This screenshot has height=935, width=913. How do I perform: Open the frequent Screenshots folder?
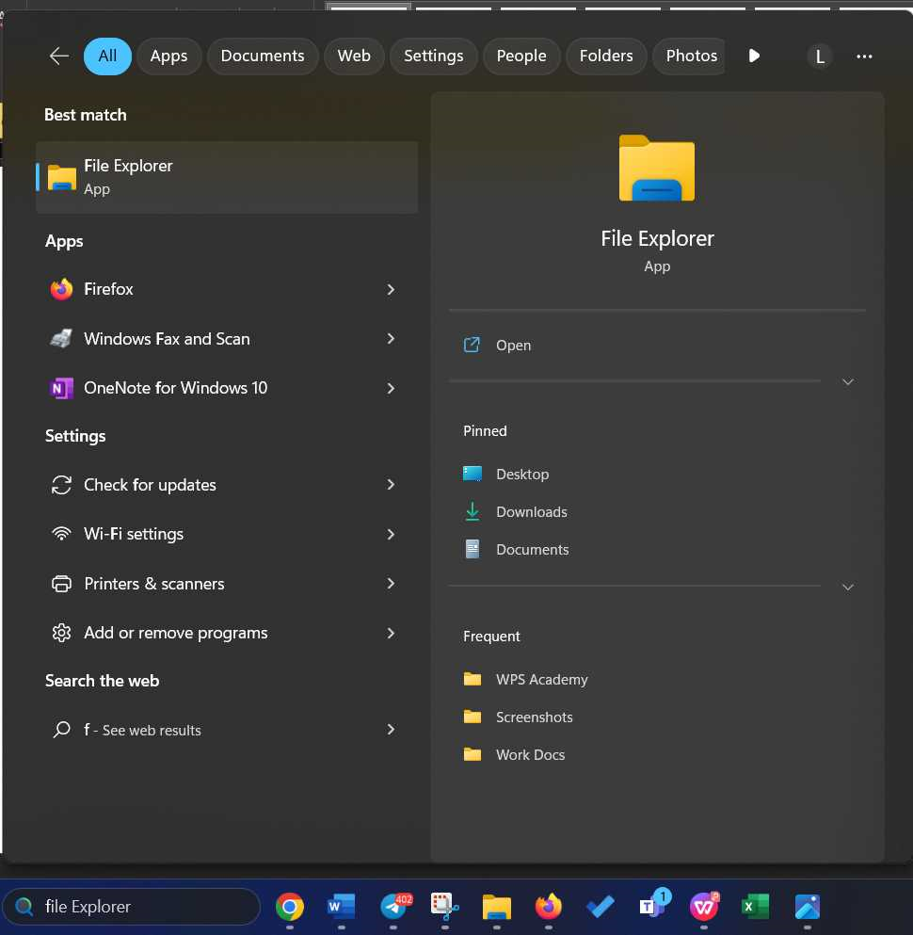coord(534,717)
